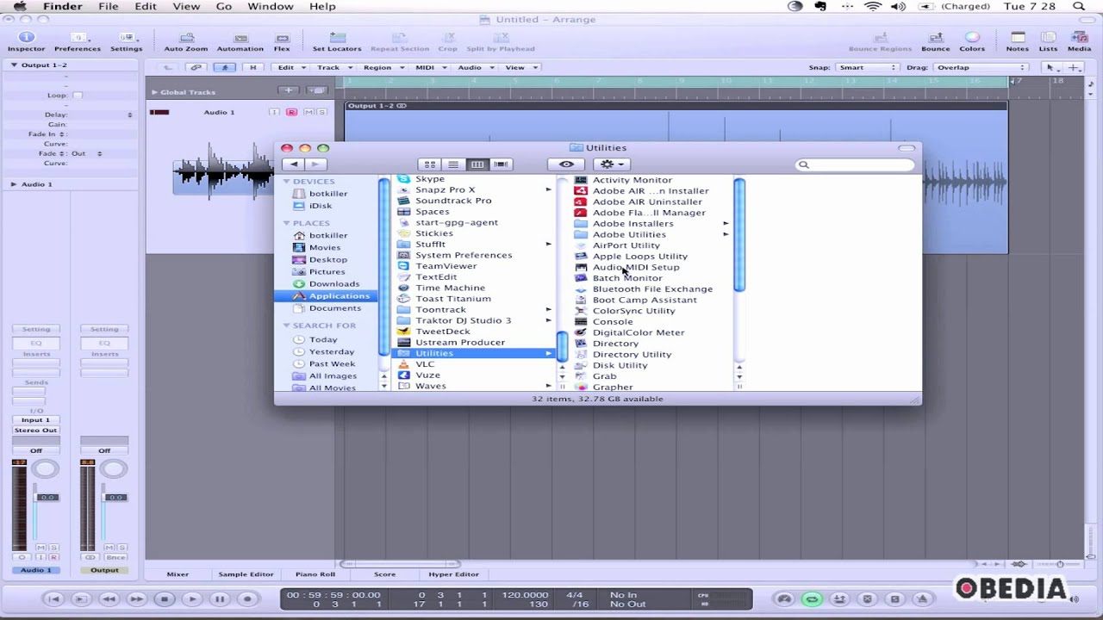This screenshot has height=620, width=1103.
Task: Switch to the Mixer tab
Action: pos(178,574)
